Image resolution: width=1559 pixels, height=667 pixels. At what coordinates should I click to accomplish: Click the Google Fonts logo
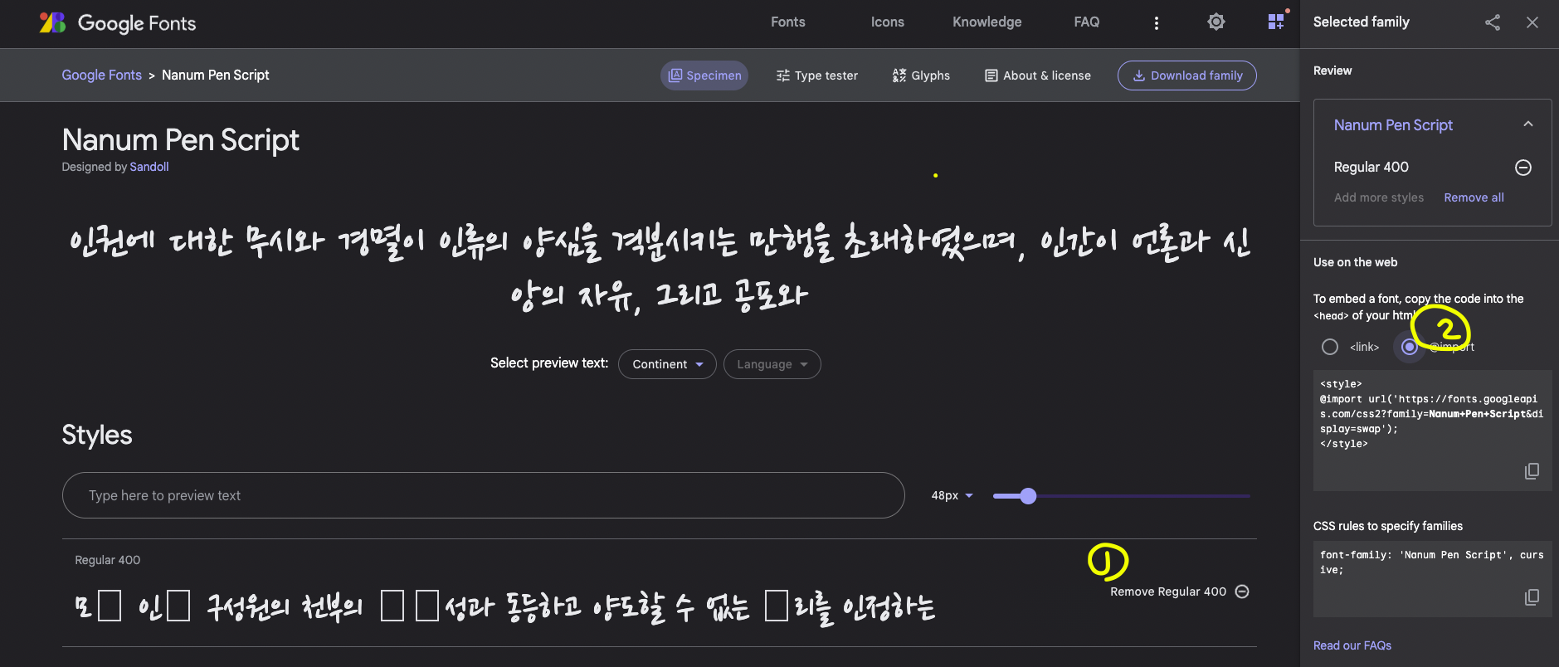pos(118,22)
